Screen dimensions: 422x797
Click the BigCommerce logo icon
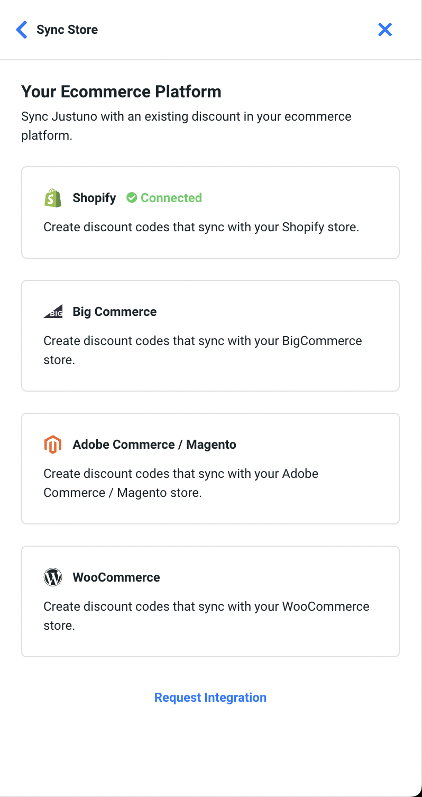[53, 312]
